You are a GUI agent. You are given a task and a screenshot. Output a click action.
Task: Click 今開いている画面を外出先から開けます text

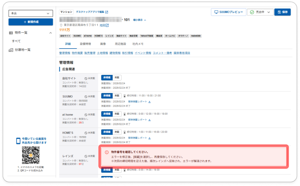click(x=34, y=141)
